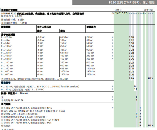Screen dimensions: 157x130
Task: Click the 特殊要求 row
Action: [6, 126]
